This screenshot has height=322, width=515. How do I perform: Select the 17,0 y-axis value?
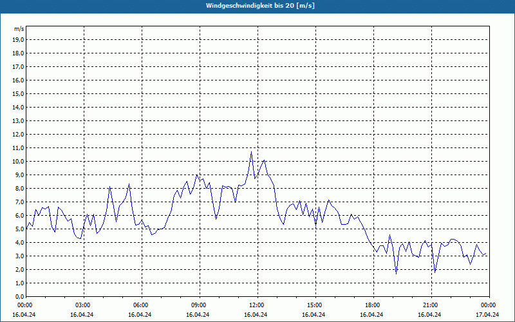point(19,67)
